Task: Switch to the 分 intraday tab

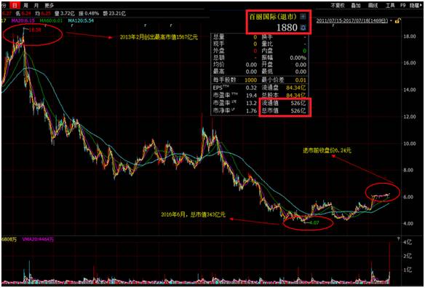Action: pos(4,5)
